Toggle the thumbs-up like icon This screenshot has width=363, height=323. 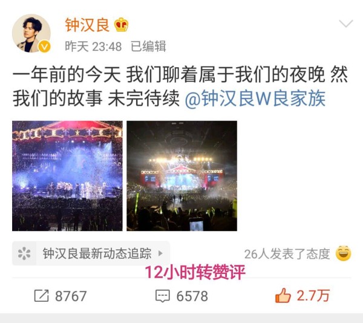tap(283, 295)
